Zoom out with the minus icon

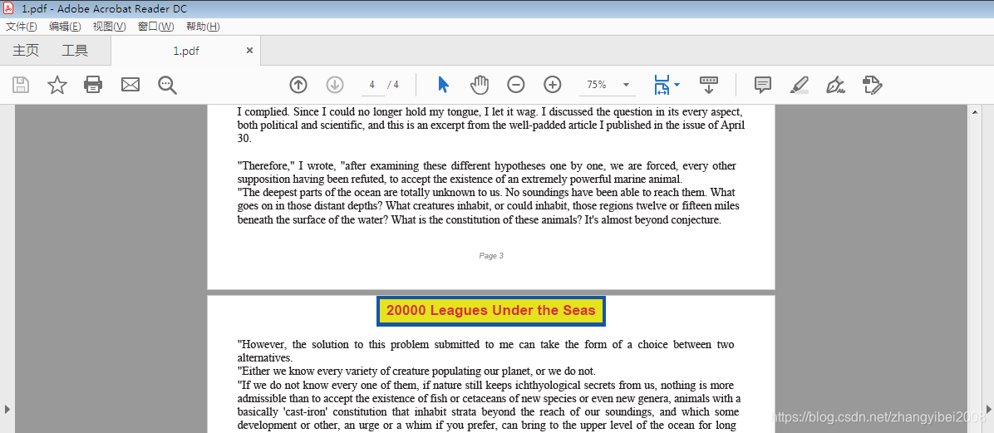pos(516,84)
